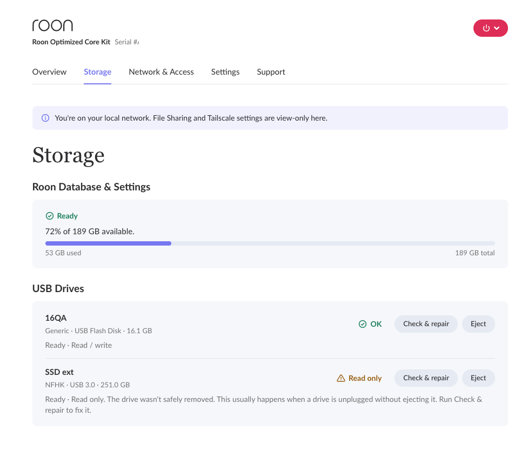
Task: Click "Roon Optimized Core Kit" title
Action: 71,42
